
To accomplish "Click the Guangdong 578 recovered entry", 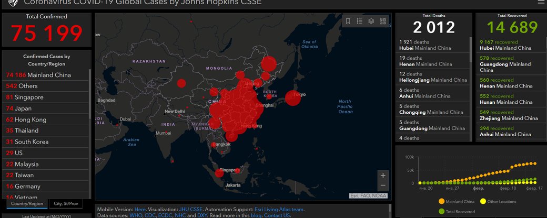I will click(x=511, y=64).
